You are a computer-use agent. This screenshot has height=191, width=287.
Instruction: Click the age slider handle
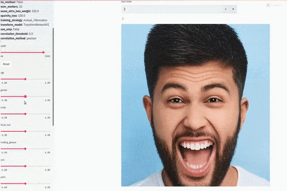pos(25,79)
